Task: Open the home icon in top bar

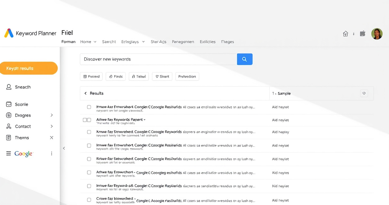Action: point(345,34)
